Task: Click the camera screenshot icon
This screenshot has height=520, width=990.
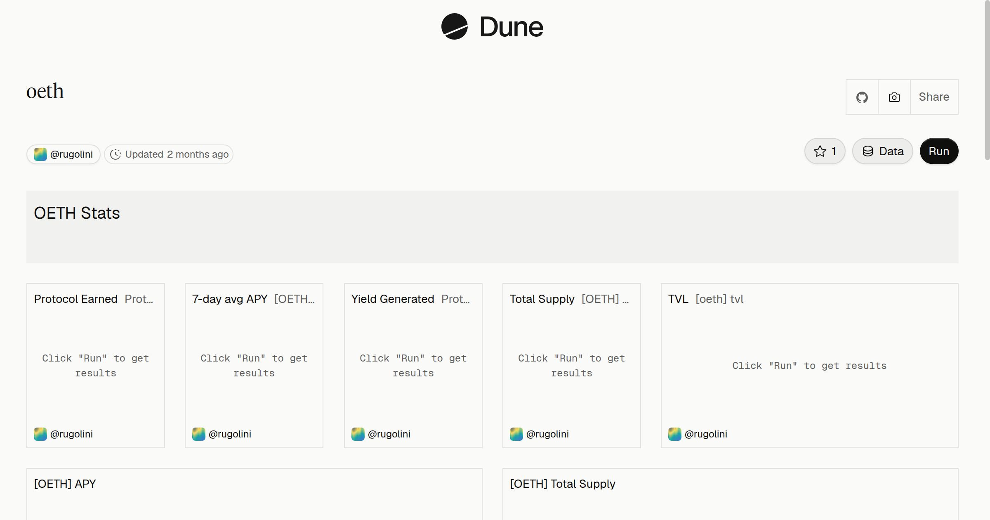Action: (894, 97)
